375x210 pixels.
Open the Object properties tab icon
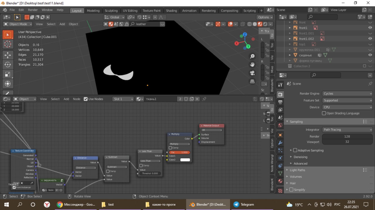click(x=280, y=135)
